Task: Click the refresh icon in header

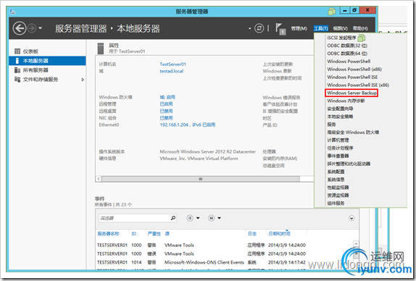Action: click(259, 28)
